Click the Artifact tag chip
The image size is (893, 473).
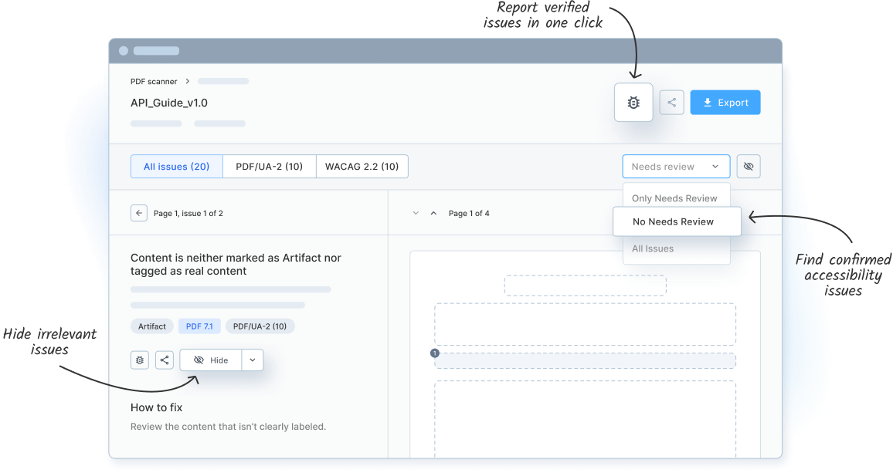coord(152,326)
